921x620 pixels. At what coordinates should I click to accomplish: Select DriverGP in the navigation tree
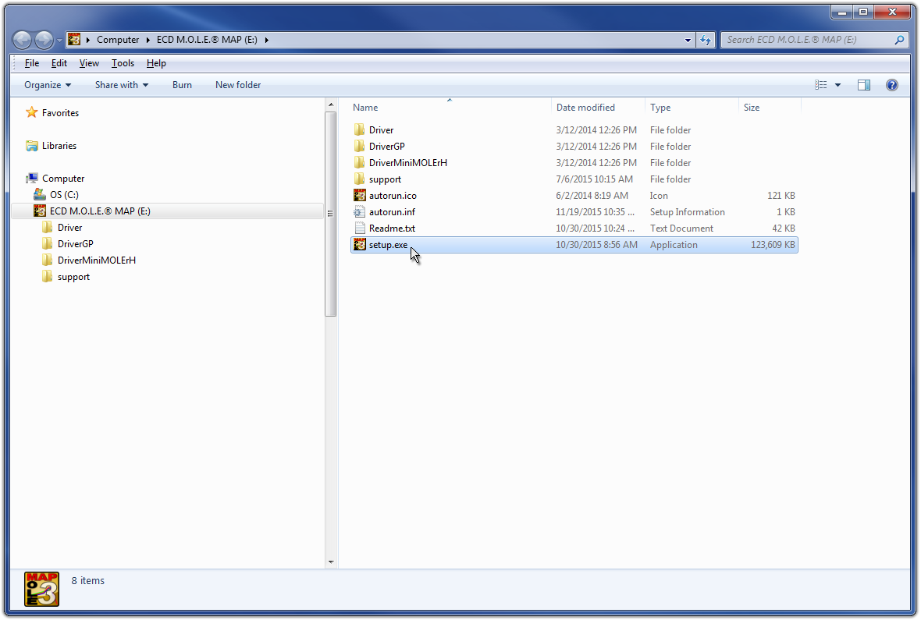[x=75, y=243]
